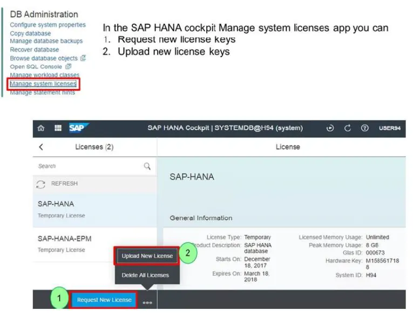Click the General Information section heading
The height and width of the screenshot is (318, 413).
point(201,218)
